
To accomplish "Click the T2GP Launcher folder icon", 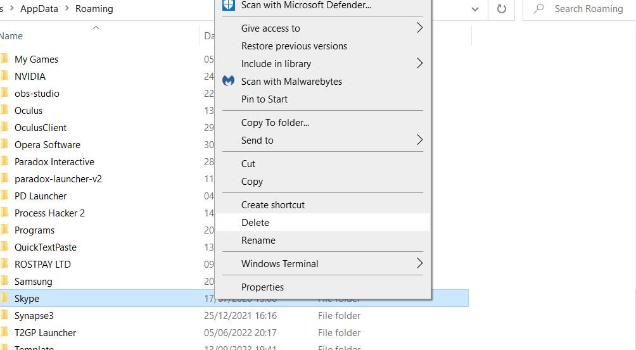I will 4,332.
